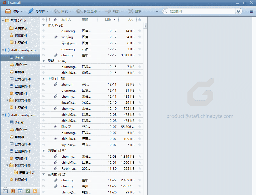
Task: Open the address book icon at bottom left
Action: [13, 191]
